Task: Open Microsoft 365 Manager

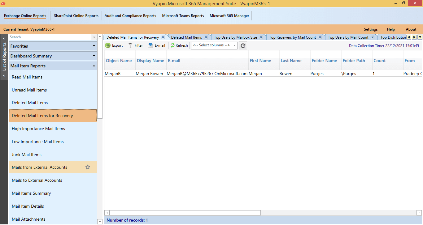Action: click(229, 16)
